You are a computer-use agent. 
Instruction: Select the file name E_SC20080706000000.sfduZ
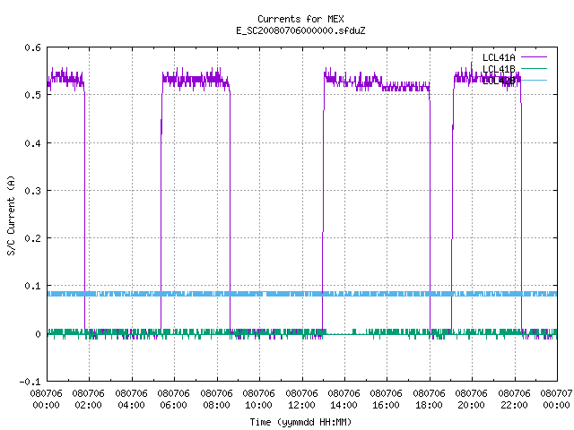tap(300, 30)
